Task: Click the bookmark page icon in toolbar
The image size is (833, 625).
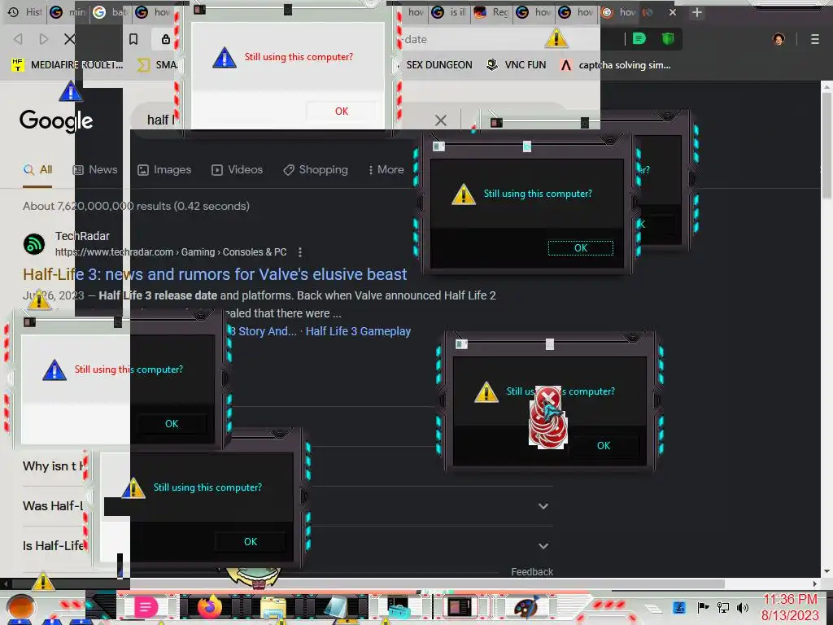Action: (x=133, y=39)
